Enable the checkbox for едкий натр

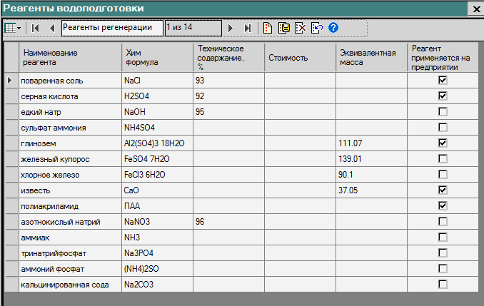click(x=443, y=112)
